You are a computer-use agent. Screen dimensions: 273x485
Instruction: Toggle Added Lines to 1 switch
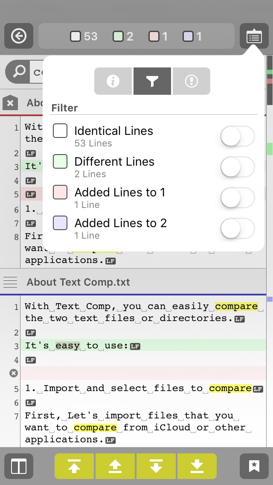[x=238, y=199]
